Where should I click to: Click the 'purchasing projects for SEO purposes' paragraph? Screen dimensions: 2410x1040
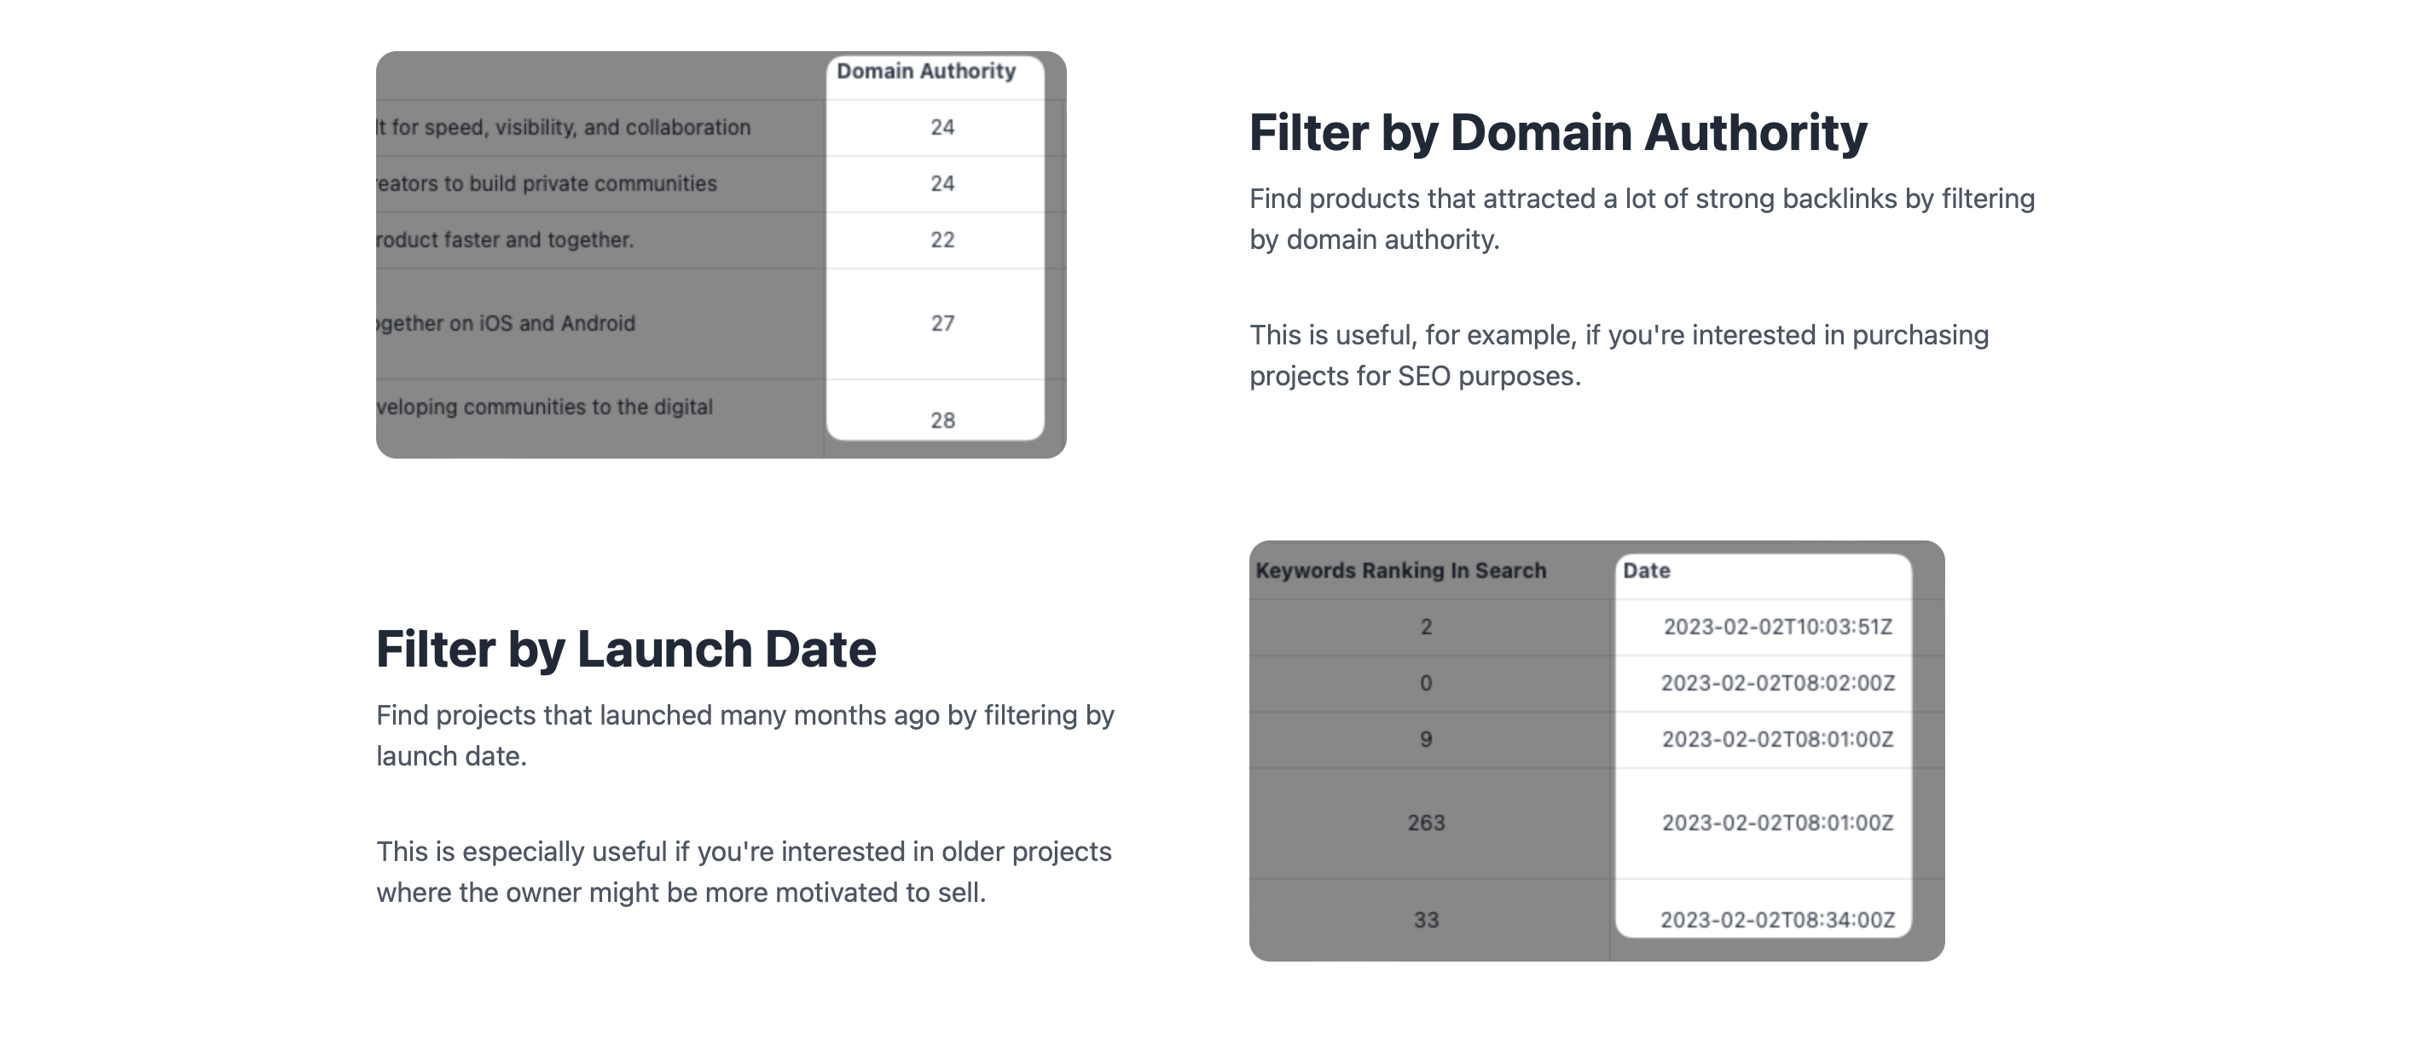(1619, 355)
